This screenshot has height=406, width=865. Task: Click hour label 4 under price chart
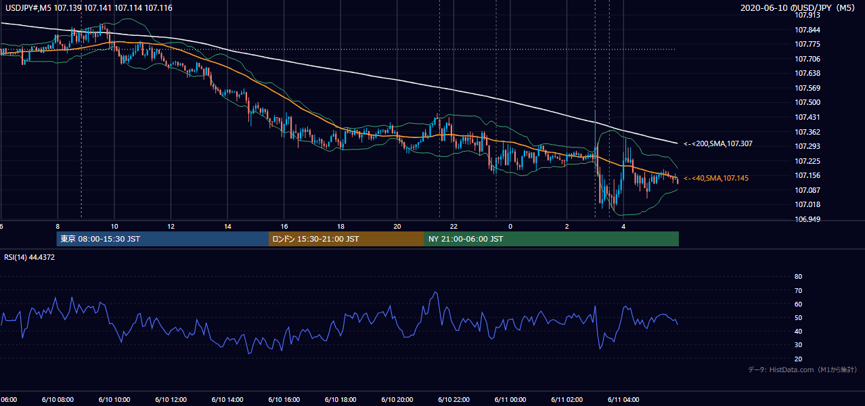pyautogui.click(x=623, y=226)
